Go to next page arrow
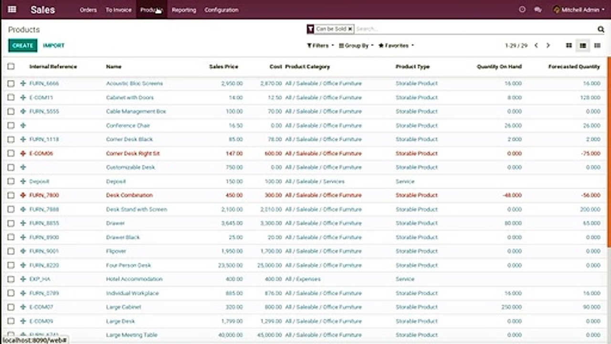 tap(548, 45)
